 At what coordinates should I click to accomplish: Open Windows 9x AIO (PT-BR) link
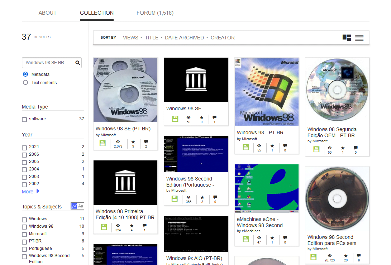point(194,258)
